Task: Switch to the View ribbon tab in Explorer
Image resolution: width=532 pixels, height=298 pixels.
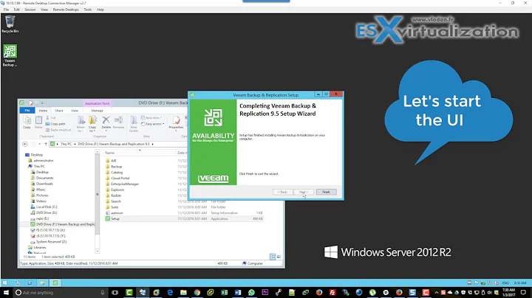Action: click(75, 111)
